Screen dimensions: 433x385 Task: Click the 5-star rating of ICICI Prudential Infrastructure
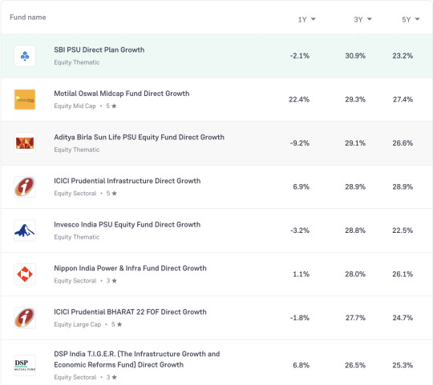click(x=111, y=194)
